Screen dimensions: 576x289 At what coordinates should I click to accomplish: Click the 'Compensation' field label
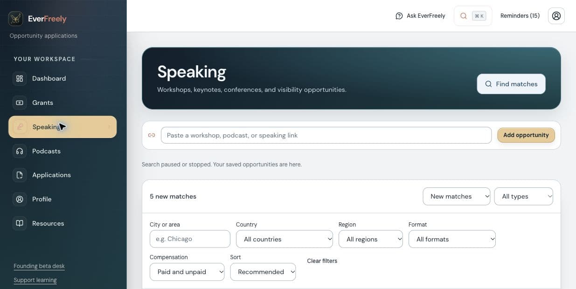tap(169, 257)
